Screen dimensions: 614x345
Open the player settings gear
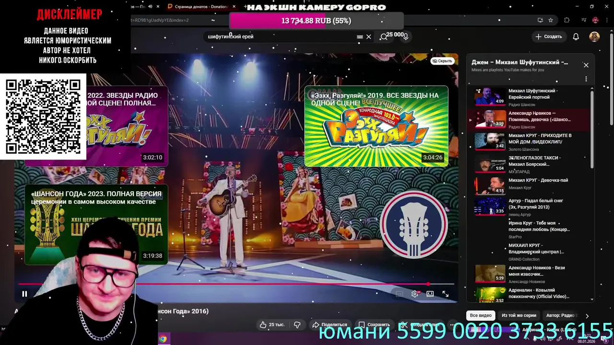point(415,294)
